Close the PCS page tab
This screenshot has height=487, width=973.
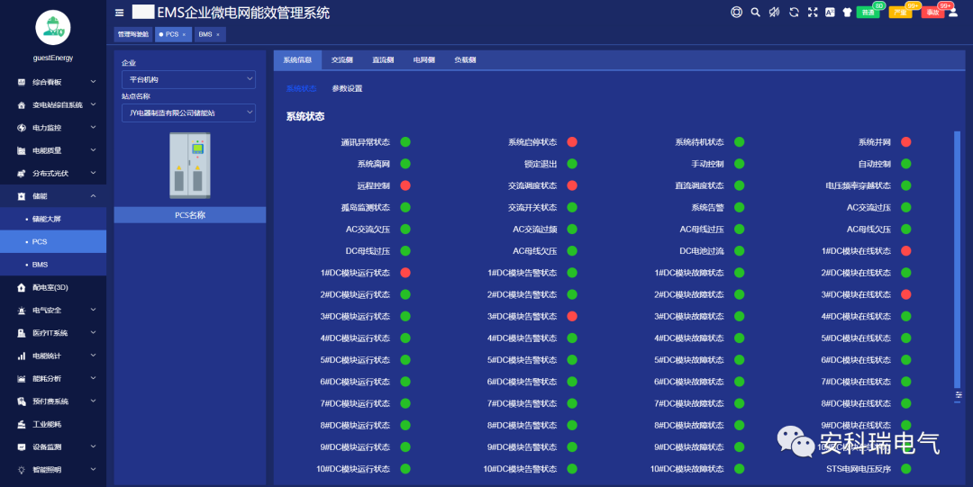click(184, 35)
